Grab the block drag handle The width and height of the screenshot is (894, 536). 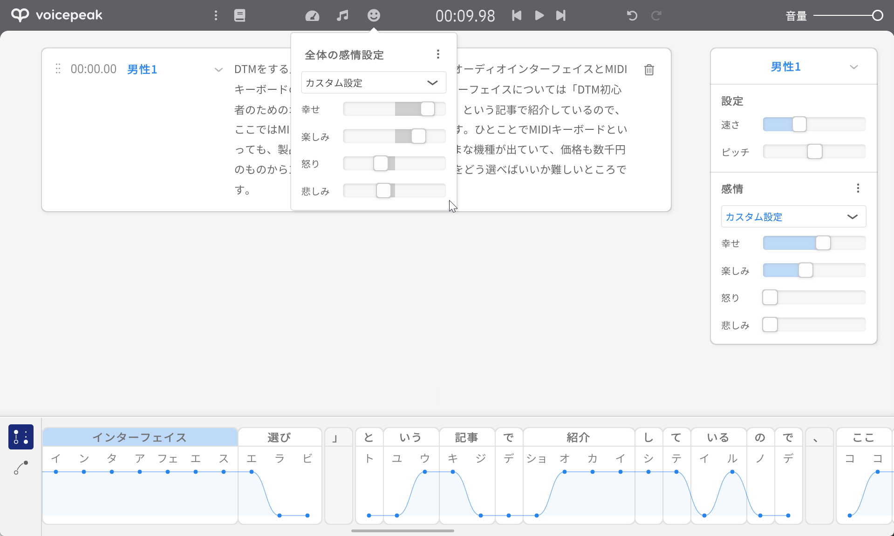[x=58, y=69]
